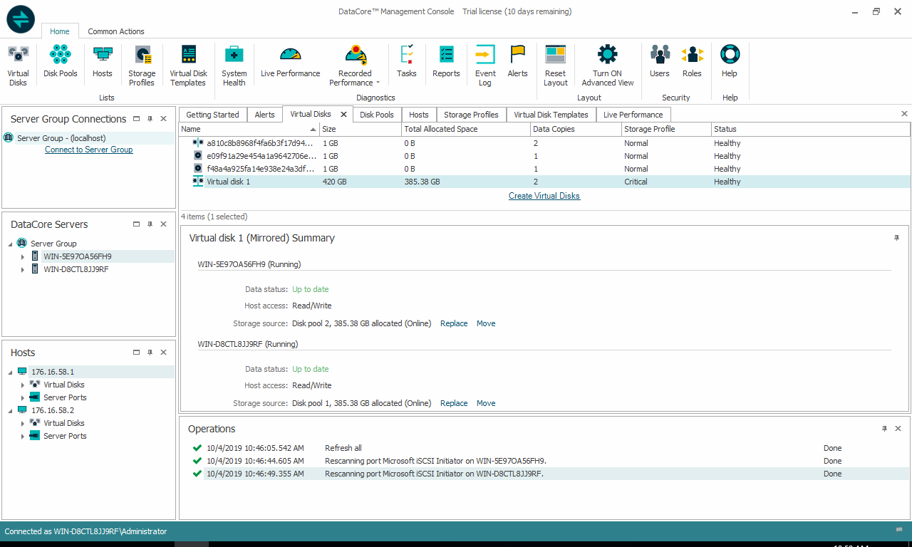The image size is (912, 547).
Task: Switch to the Disk Pools document tab
Action: 377,115
